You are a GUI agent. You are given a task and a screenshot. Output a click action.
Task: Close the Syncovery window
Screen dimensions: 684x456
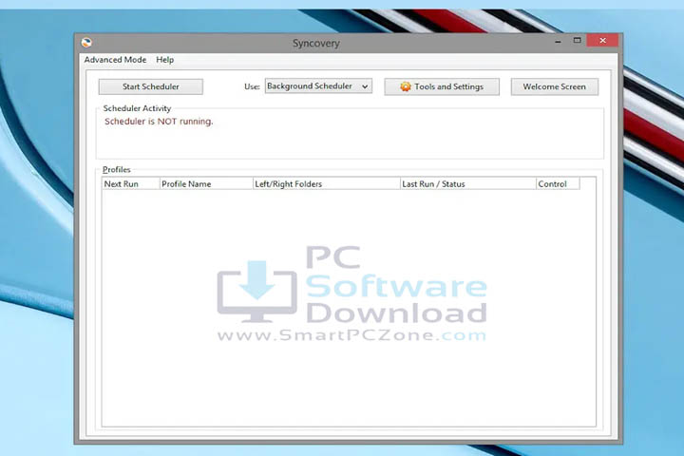point(602,41)
